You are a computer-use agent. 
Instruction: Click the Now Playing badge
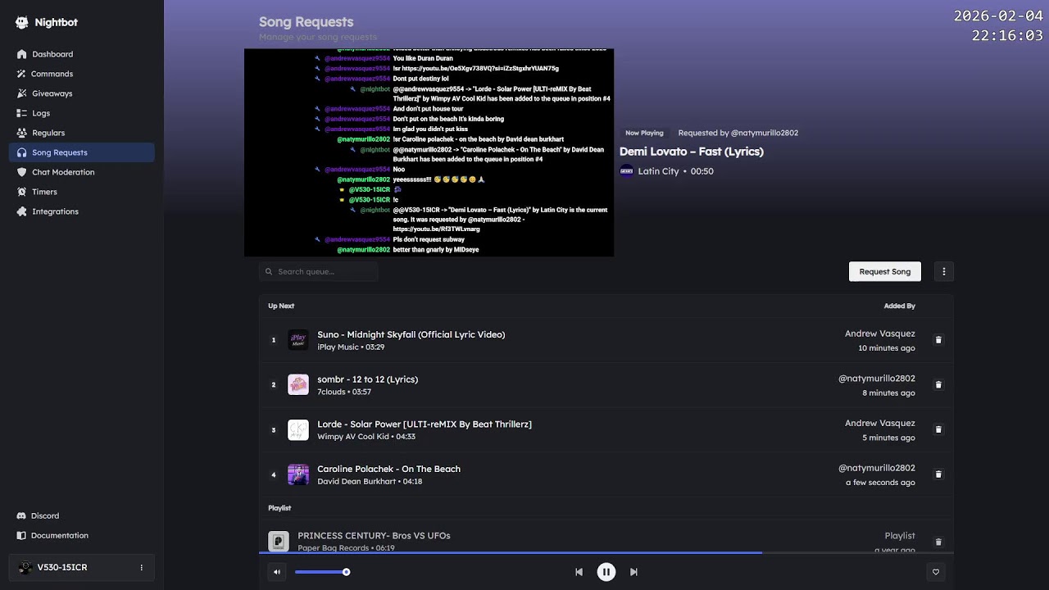(x=644, y=133)
